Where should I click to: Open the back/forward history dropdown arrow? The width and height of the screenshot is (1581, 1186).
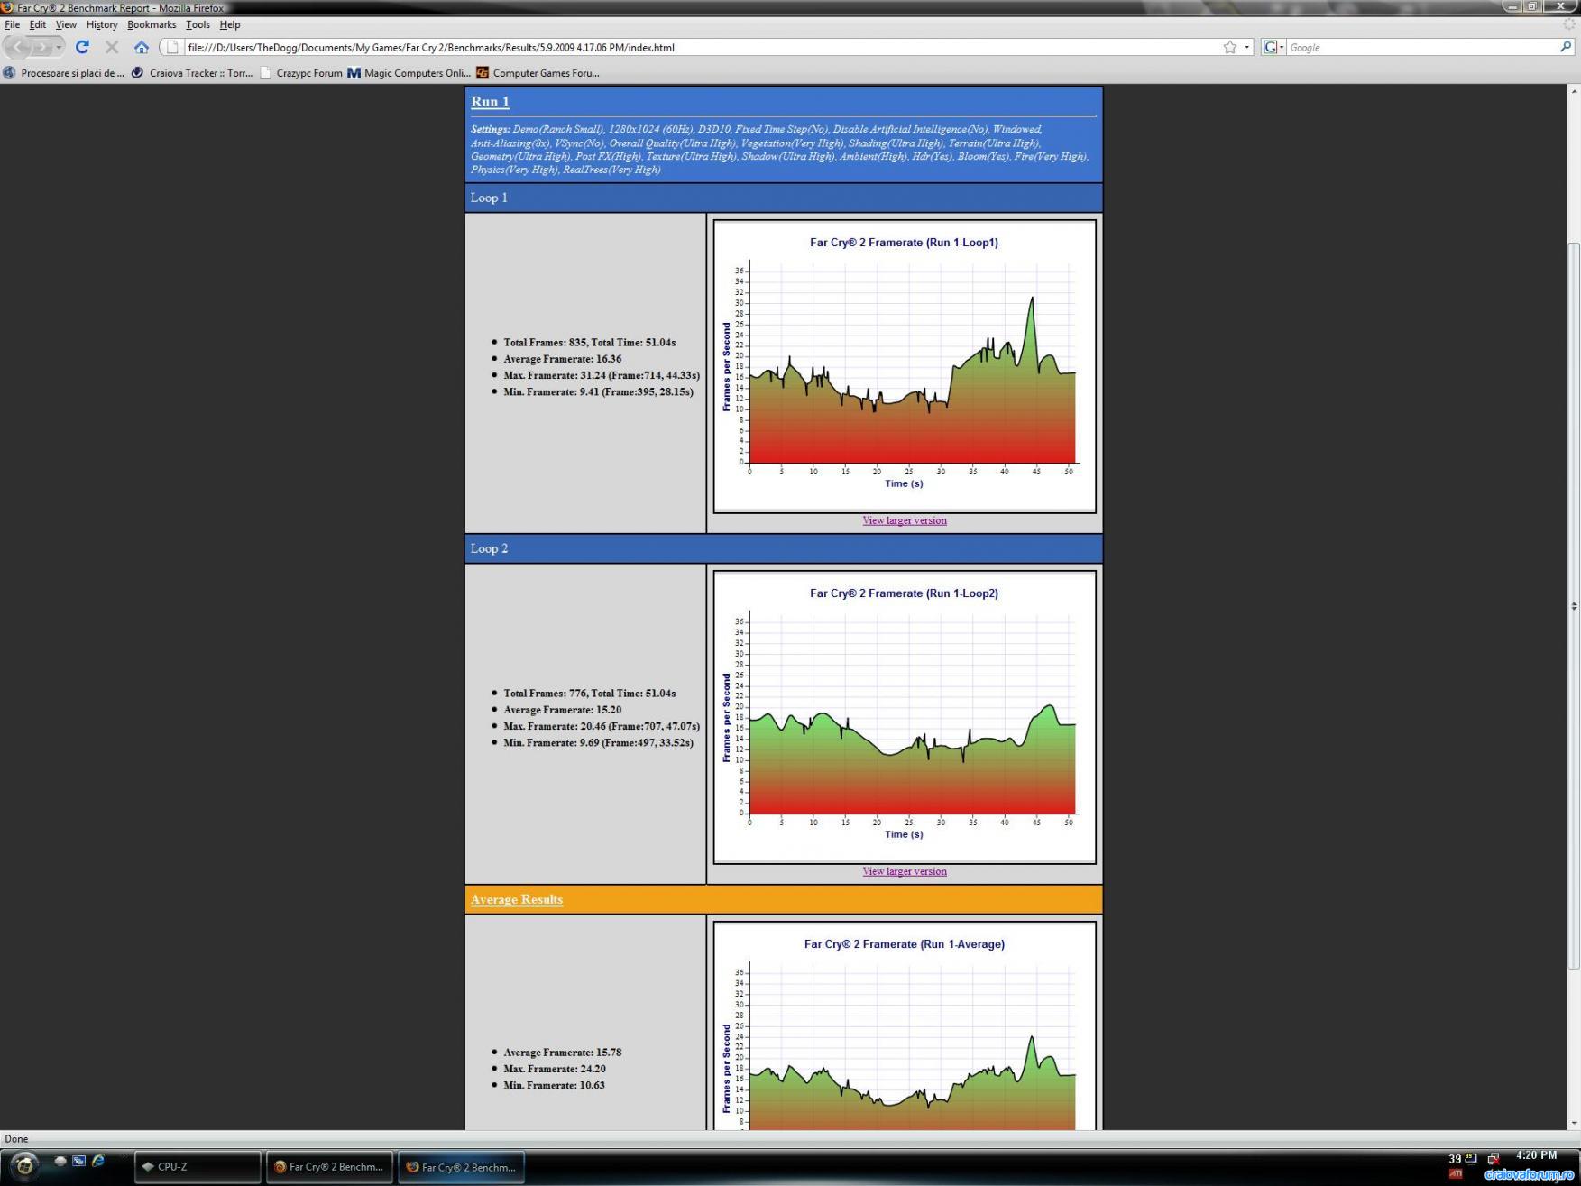(60, 47)
